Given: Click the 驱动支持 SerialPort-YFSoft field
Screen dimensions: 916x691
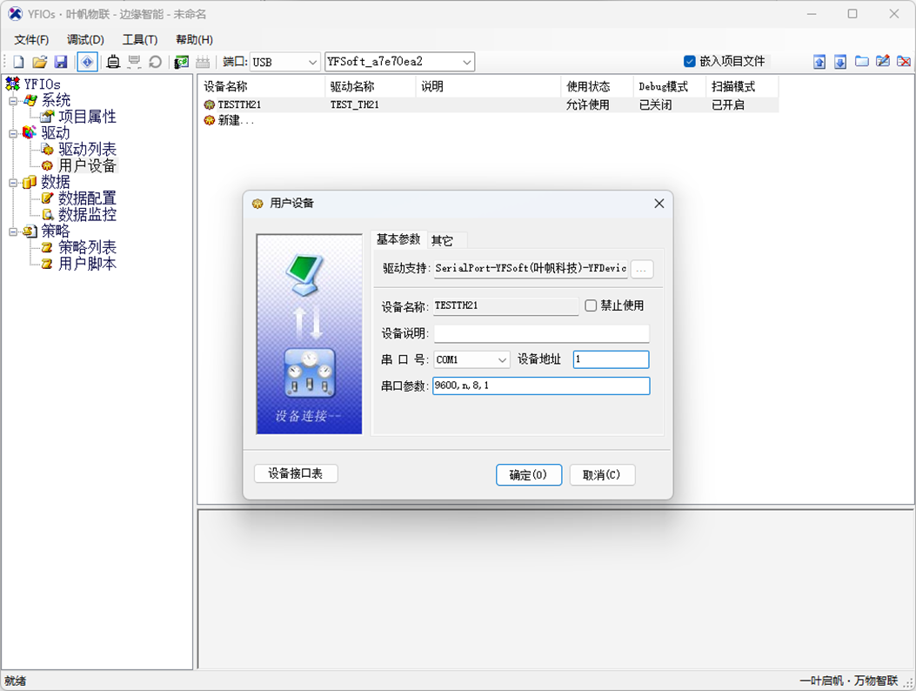Looking at the screenshot, I should coord(531,268).
